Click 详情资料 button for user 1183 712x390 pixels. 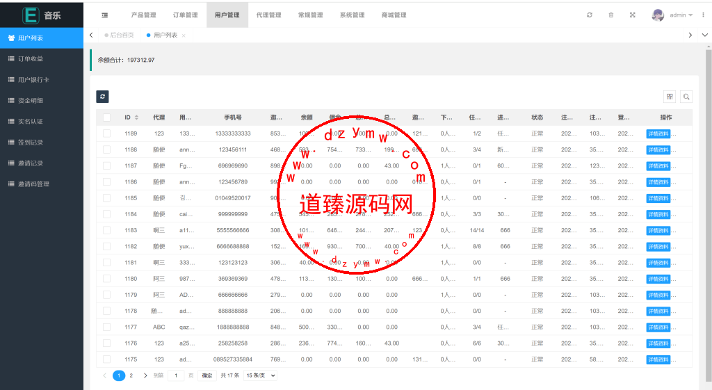pos(658,231)
